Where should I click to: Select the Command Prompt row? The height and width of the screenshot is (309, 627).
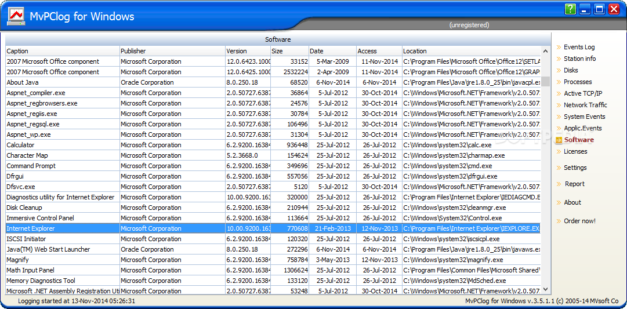[273, 166]
